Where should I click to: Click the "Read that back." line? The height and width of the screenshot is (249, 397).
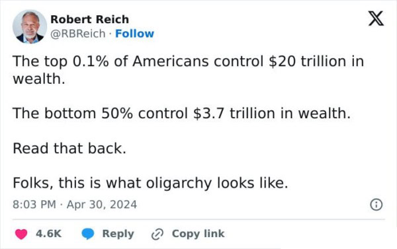point(69,148)
